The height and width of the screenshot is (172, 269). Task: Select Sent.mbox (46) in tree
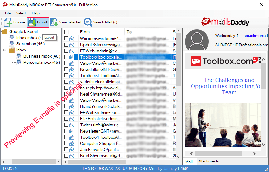(30, 44)
